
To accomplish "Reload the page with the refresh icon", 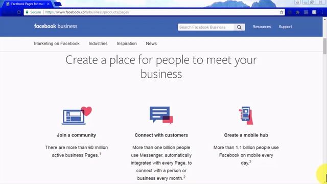I will (19, 12).
